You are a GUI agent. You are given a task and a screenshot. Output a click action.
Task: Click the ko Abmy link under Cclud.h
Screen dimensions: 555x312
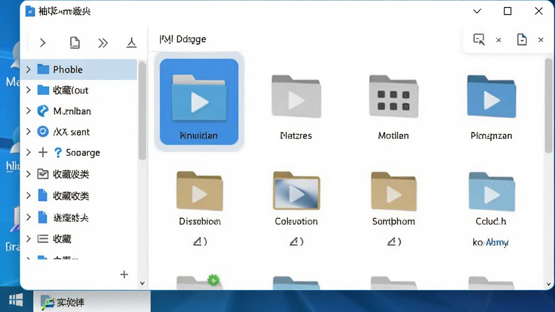click(x=491, y=242)
